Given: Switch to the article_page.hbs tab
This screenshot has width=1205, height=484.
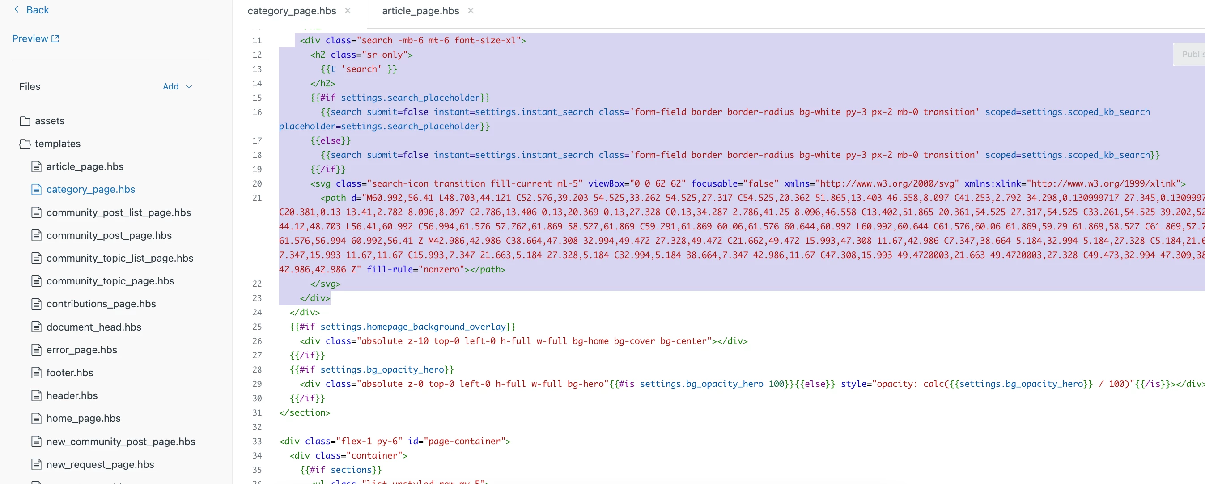Looking at the screenshot, I should coord(420,11).
